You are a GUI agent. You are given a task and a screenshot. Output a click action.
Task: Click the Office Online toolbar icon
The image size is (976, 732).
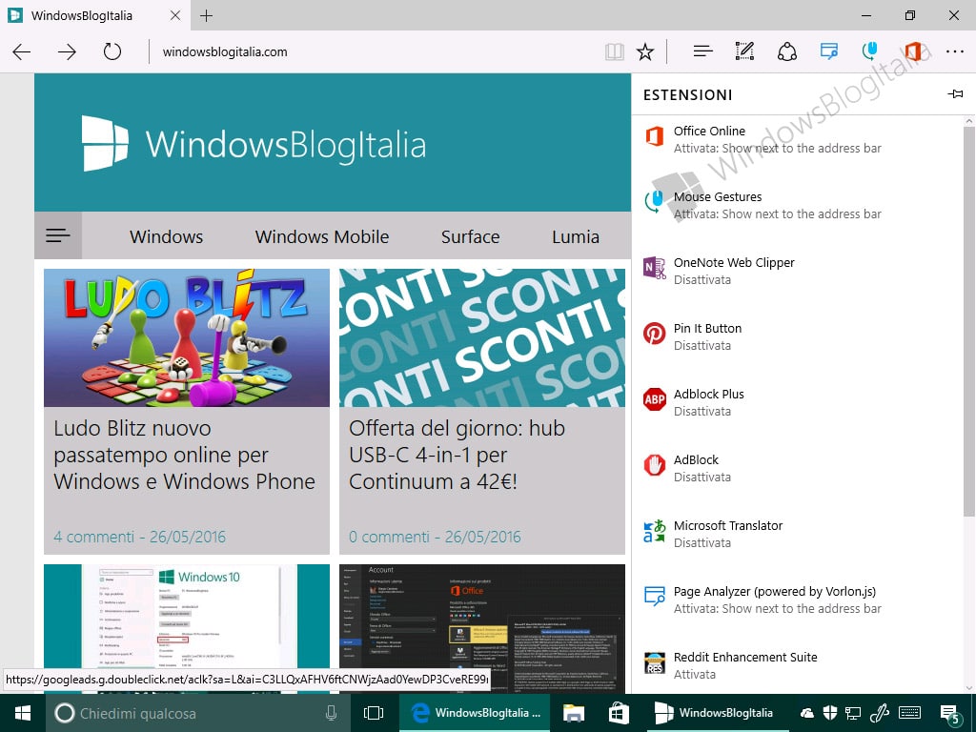click(912, 51)
